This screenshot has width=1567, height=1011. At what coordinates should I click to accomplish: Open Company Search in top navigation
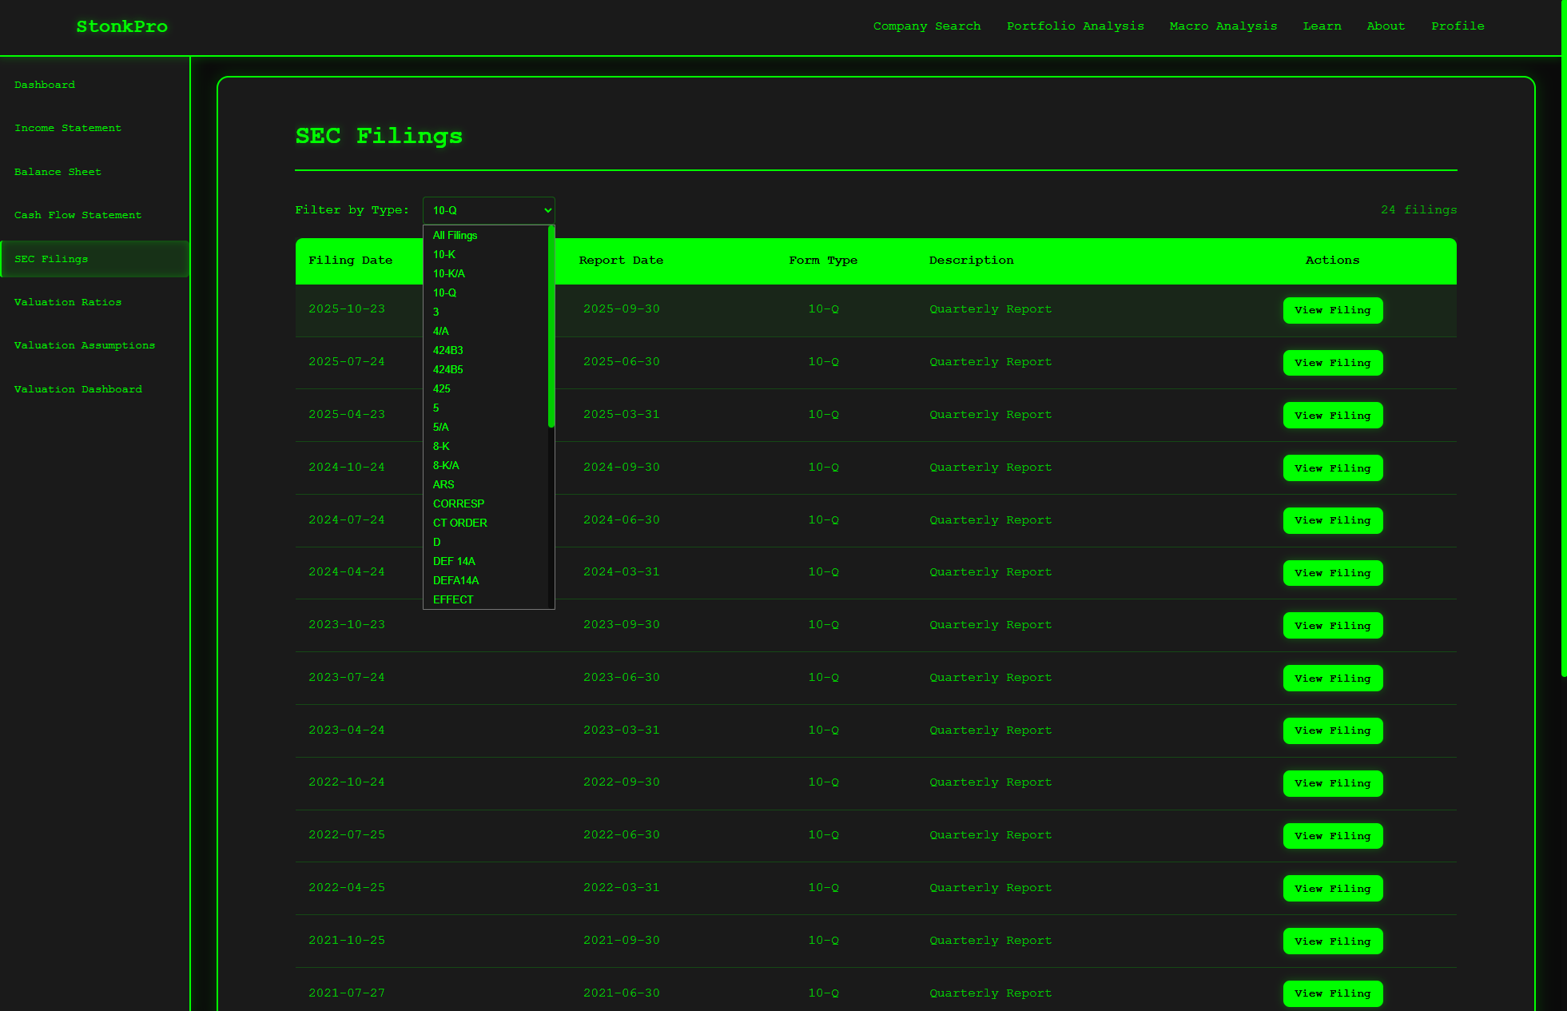pyautogui.click(x=926, y=26)
